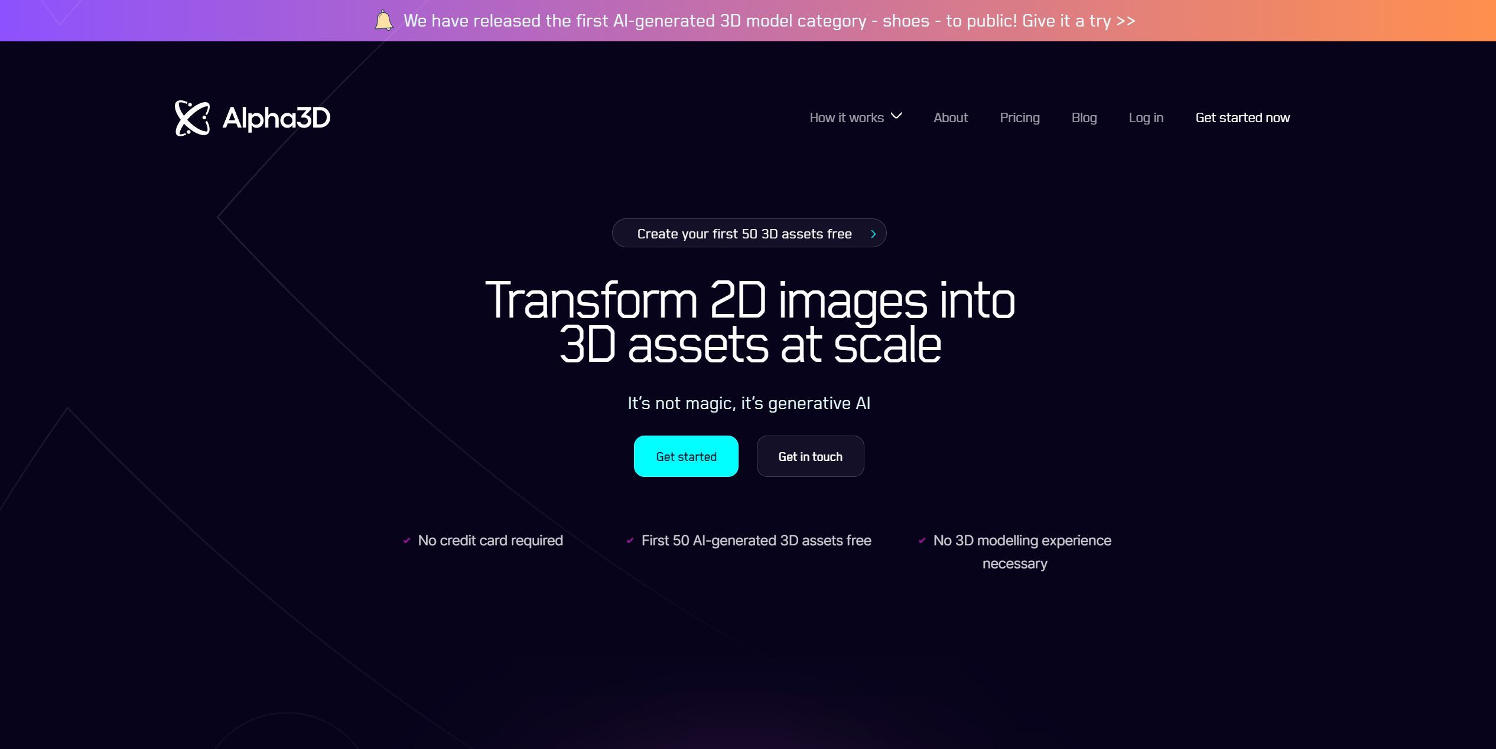Open 'Create your first 50 3D assets free' button
This screenshot has height=749, width=1496.
tap(749, 232)
